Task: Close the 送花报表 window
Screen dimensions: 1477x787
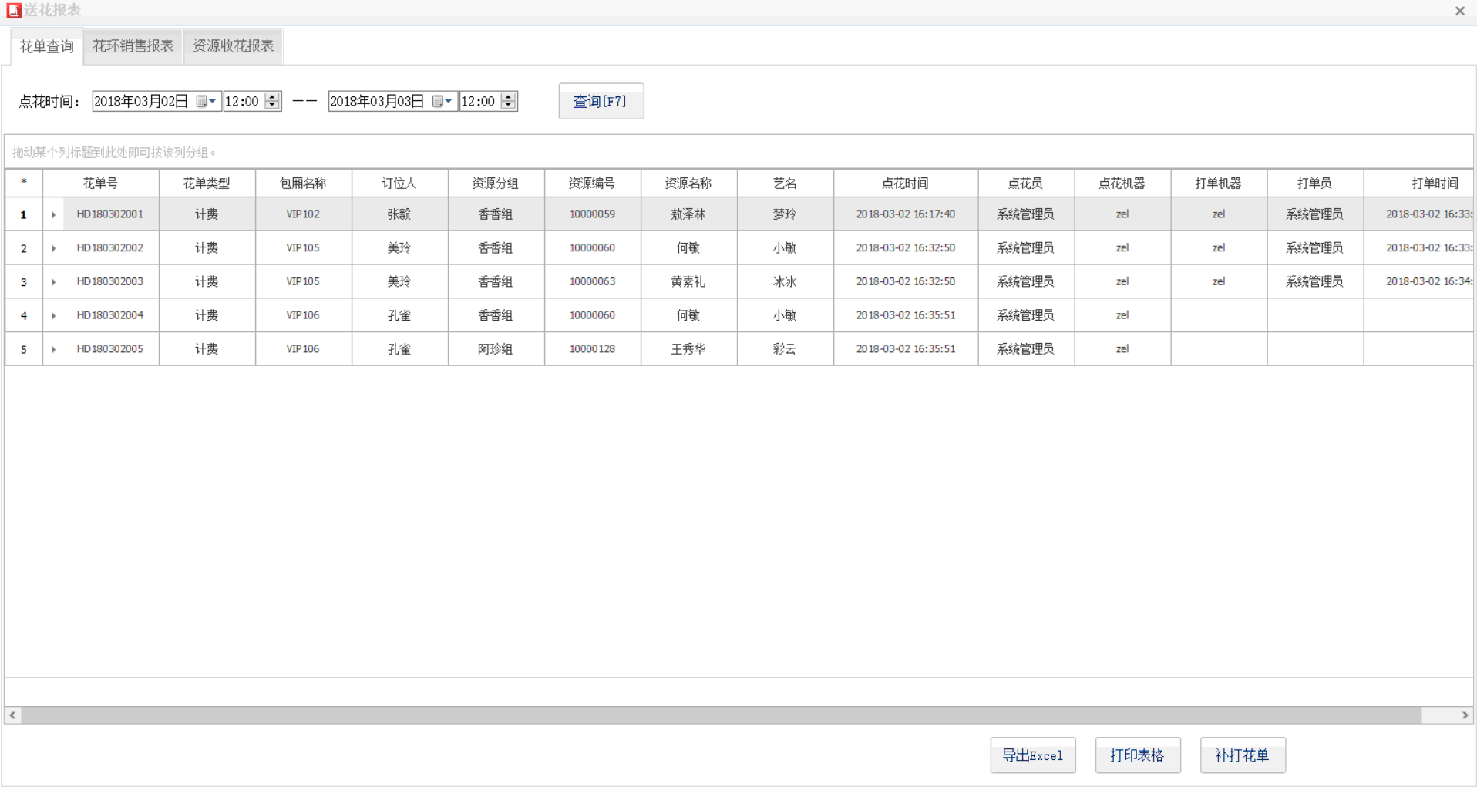Action: tap(1459, 11)
